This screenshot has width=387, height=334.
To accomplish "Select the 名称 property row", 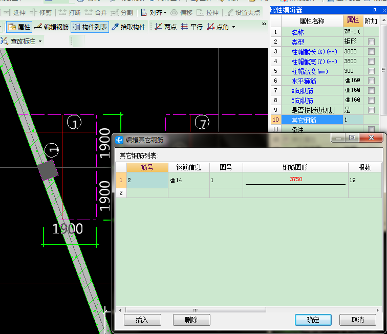I will (312, 32).
